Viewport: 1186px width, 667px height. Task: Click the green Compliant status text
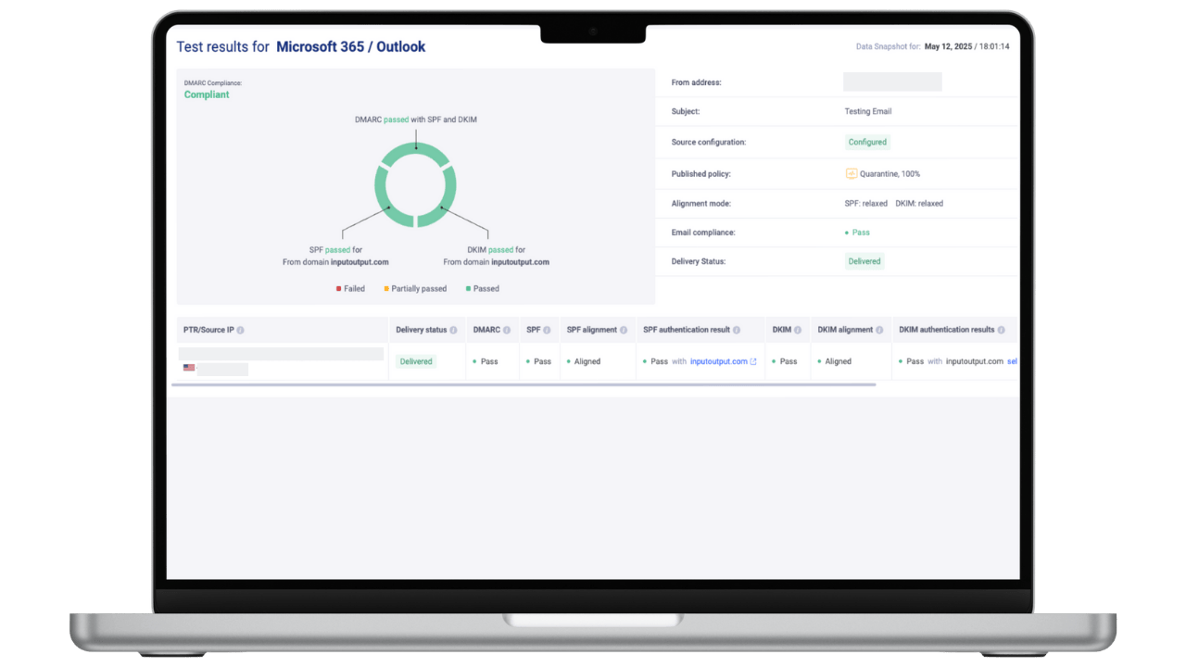pos(207,94)
